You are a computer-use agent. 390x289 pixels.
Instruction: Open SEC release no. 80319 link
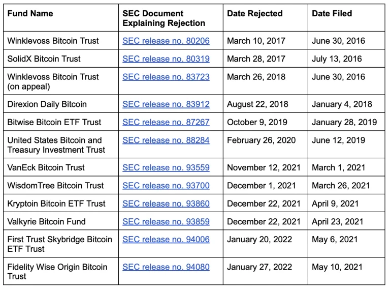(166, 59)
